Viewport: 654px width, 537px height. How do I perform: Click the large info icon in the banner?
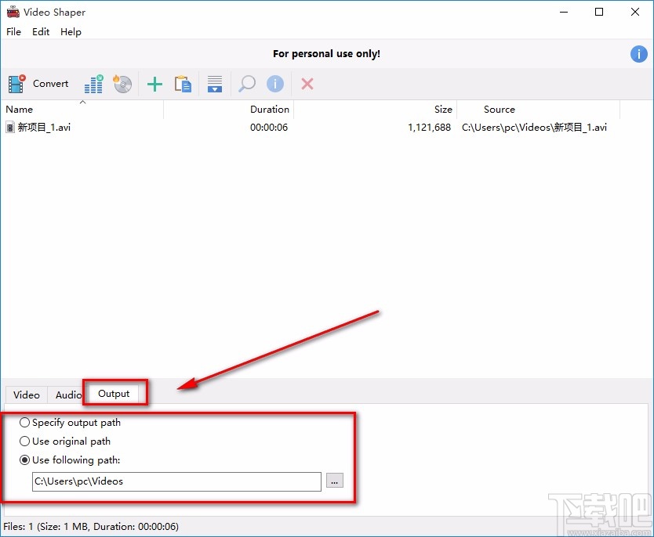click(x=638, y=54)
